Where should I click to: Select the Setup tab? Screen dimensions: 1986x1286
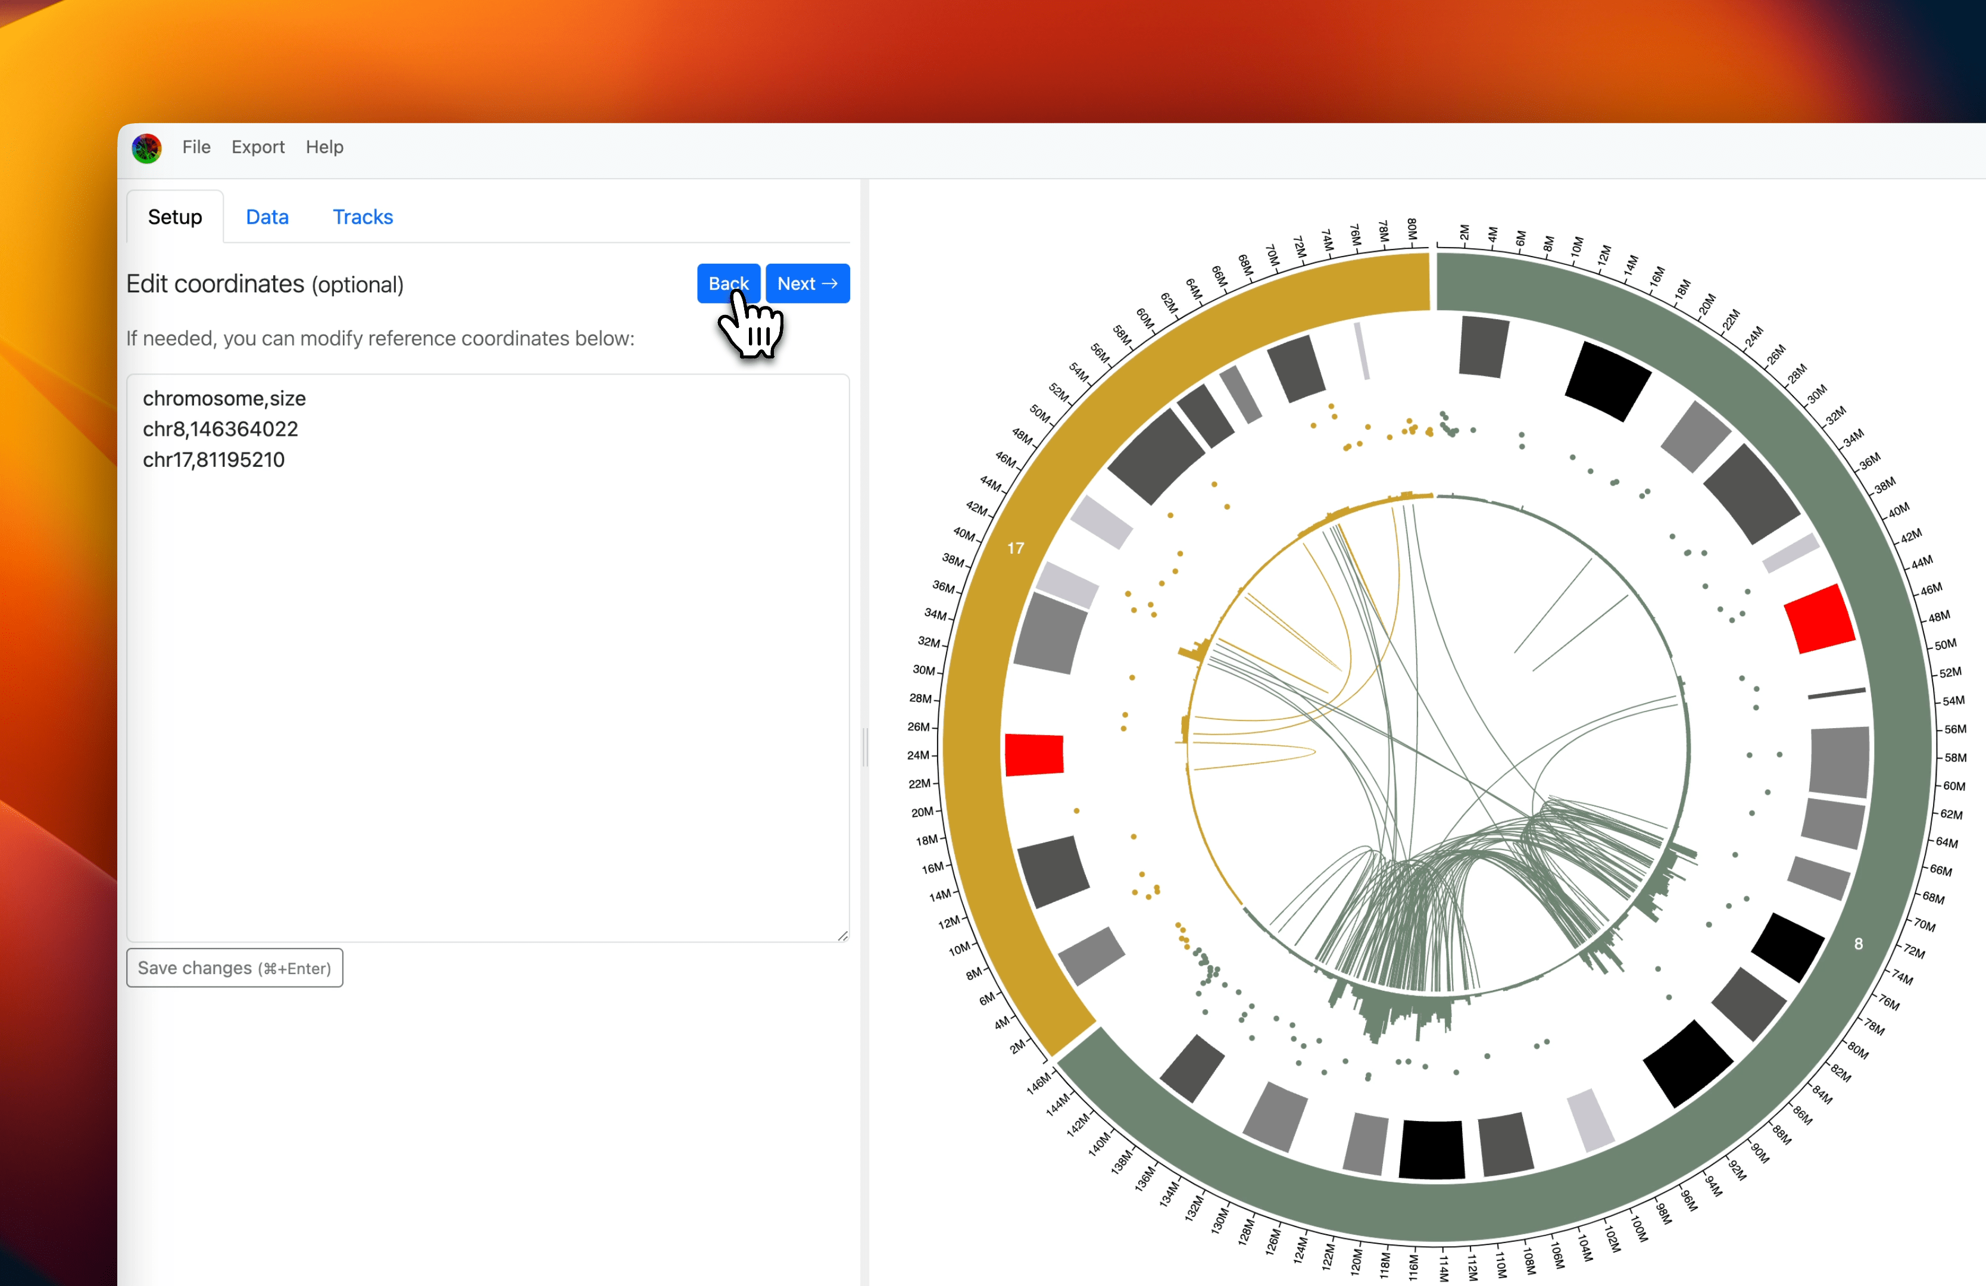coord(174,217)
